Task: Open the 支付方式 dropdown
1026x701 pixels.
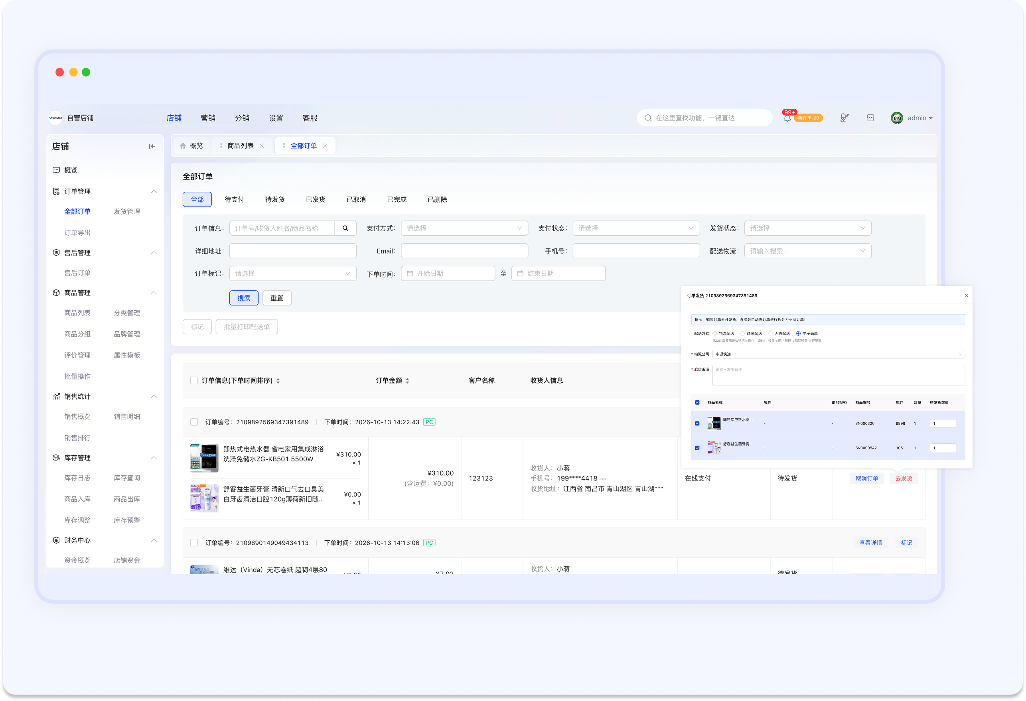Action: click(464, 228)
